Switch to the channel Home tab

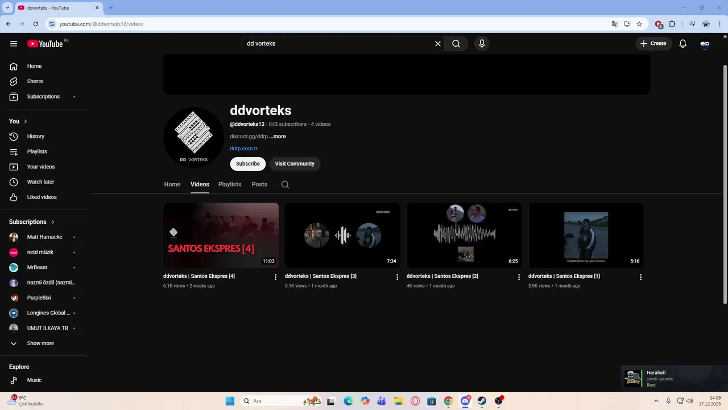coord(172,184)
